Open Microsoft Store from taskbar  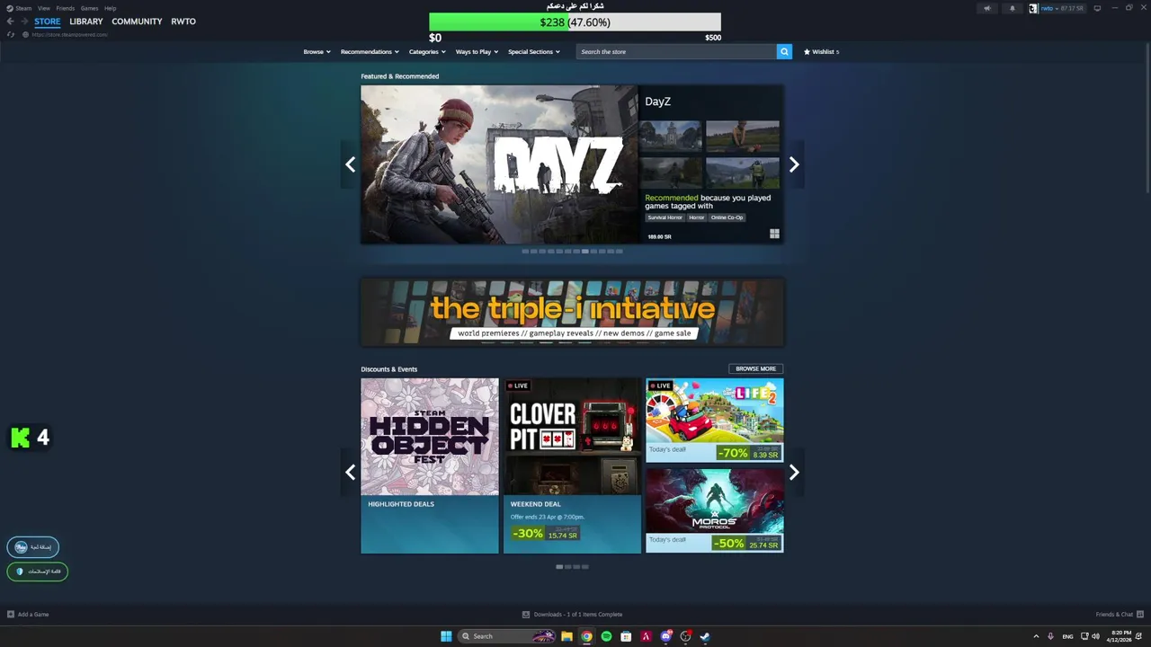pyautogui.click(x=626, y=636)
